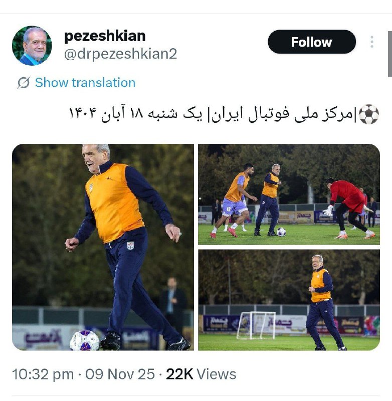
Task: Open the top-right photo with the goalkeeper
Action: click(x=289, y=194)
